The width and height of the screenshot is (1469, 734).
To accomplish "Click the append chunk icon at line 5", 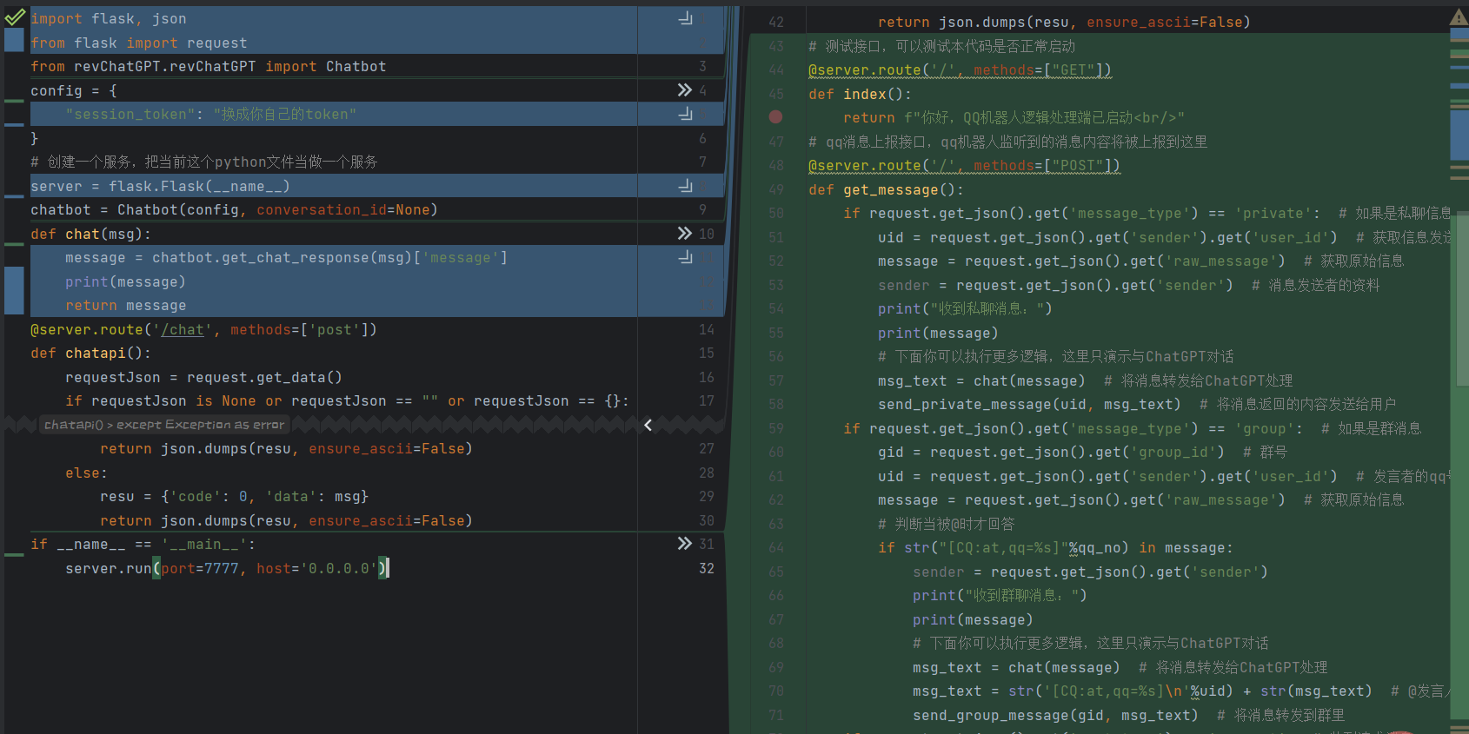I will pyautogui.click(x=686, y=114).
